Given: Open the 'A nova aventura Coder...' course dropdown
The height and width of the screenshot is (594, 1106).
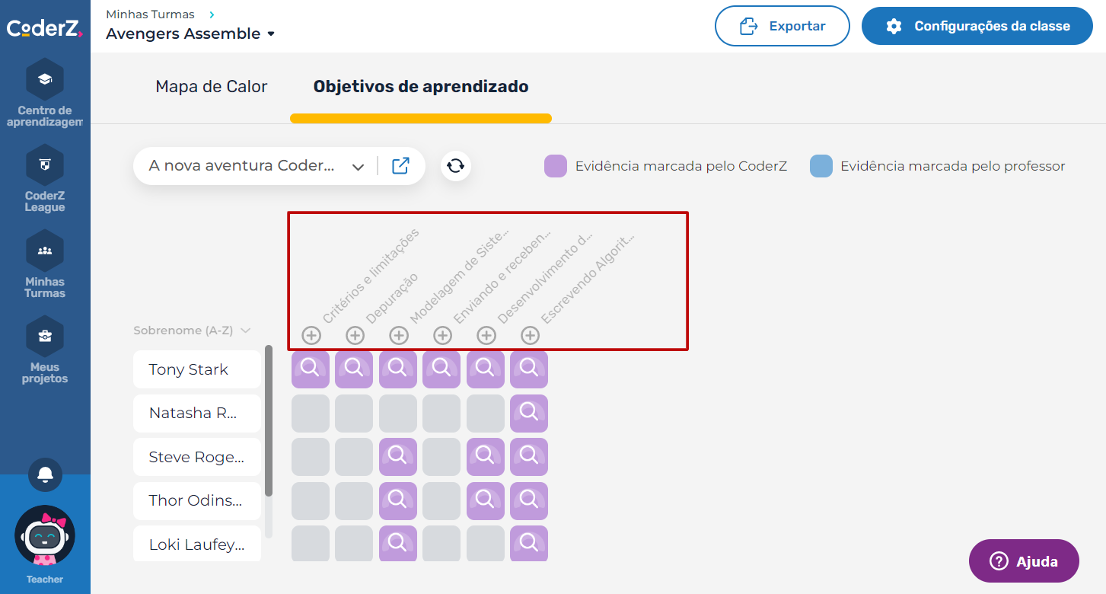Looking at the screenshot, I should [257, 166].
